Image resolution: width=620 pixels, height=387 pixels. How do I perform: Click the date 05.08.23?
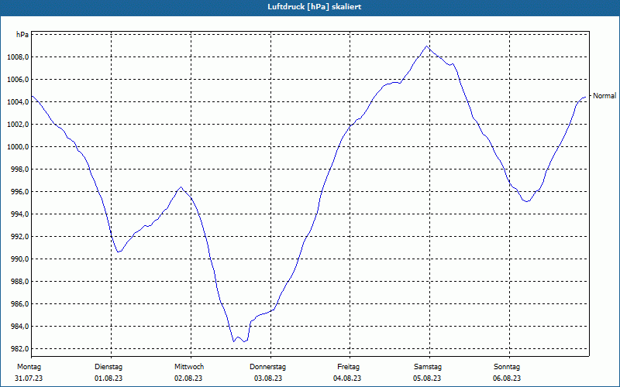tap(427, 378)
